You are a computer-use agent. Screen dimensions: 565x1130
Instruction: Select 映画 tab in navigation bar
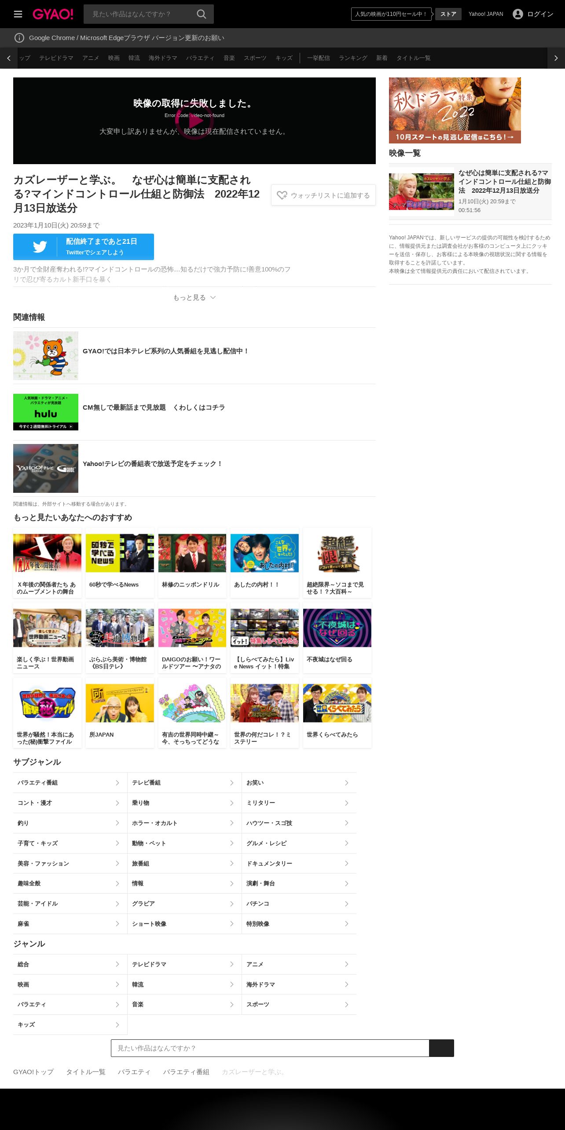[x=114, y=58]
